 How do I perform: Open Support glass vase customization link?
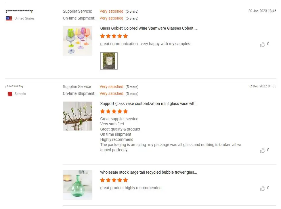[149, 104]
